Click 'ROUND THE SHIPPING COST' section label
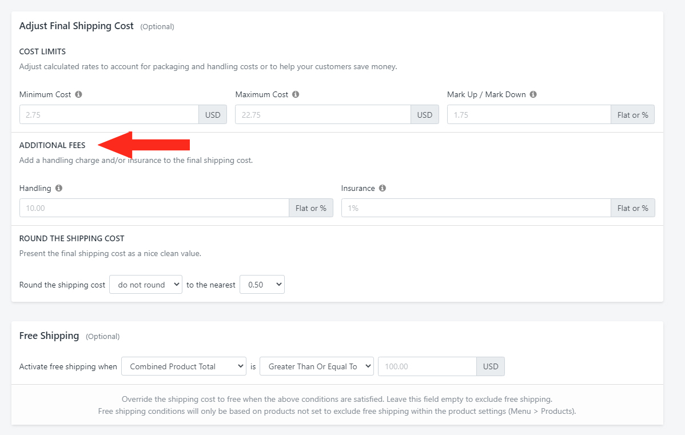The image size is (685, 435). pyautogui.click(x=71, y=238)
